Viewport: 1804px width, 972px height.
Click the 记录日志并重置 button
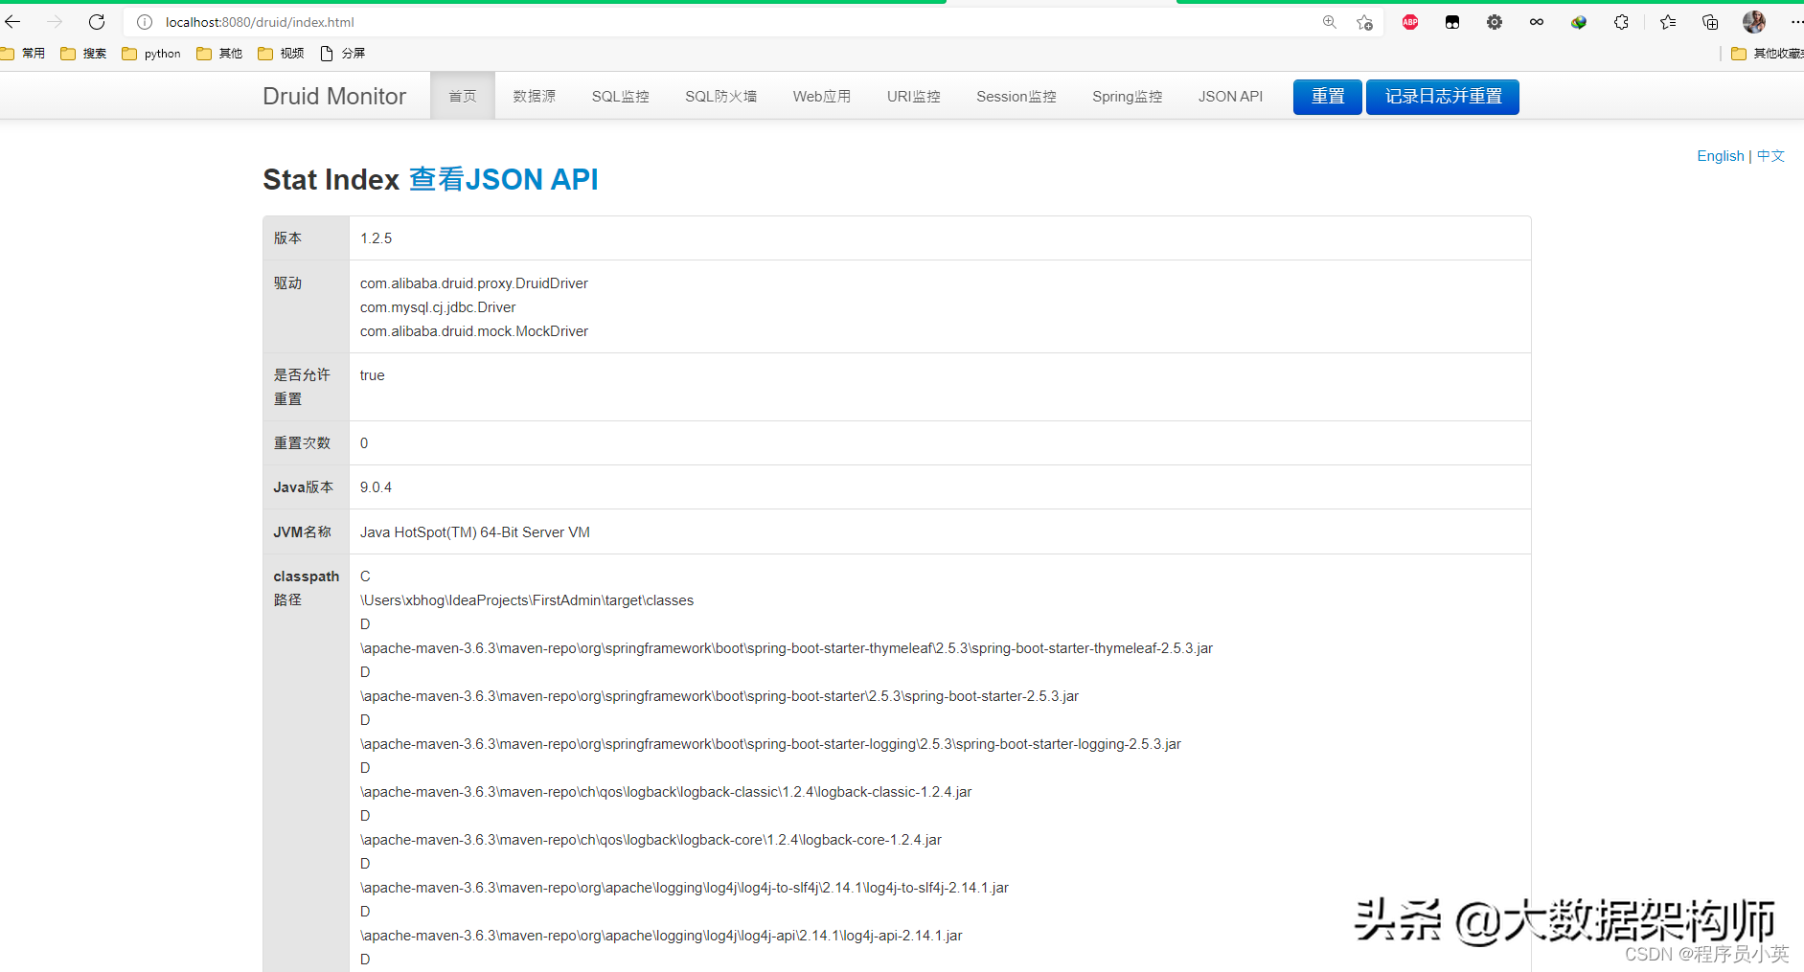point(1442,97)
